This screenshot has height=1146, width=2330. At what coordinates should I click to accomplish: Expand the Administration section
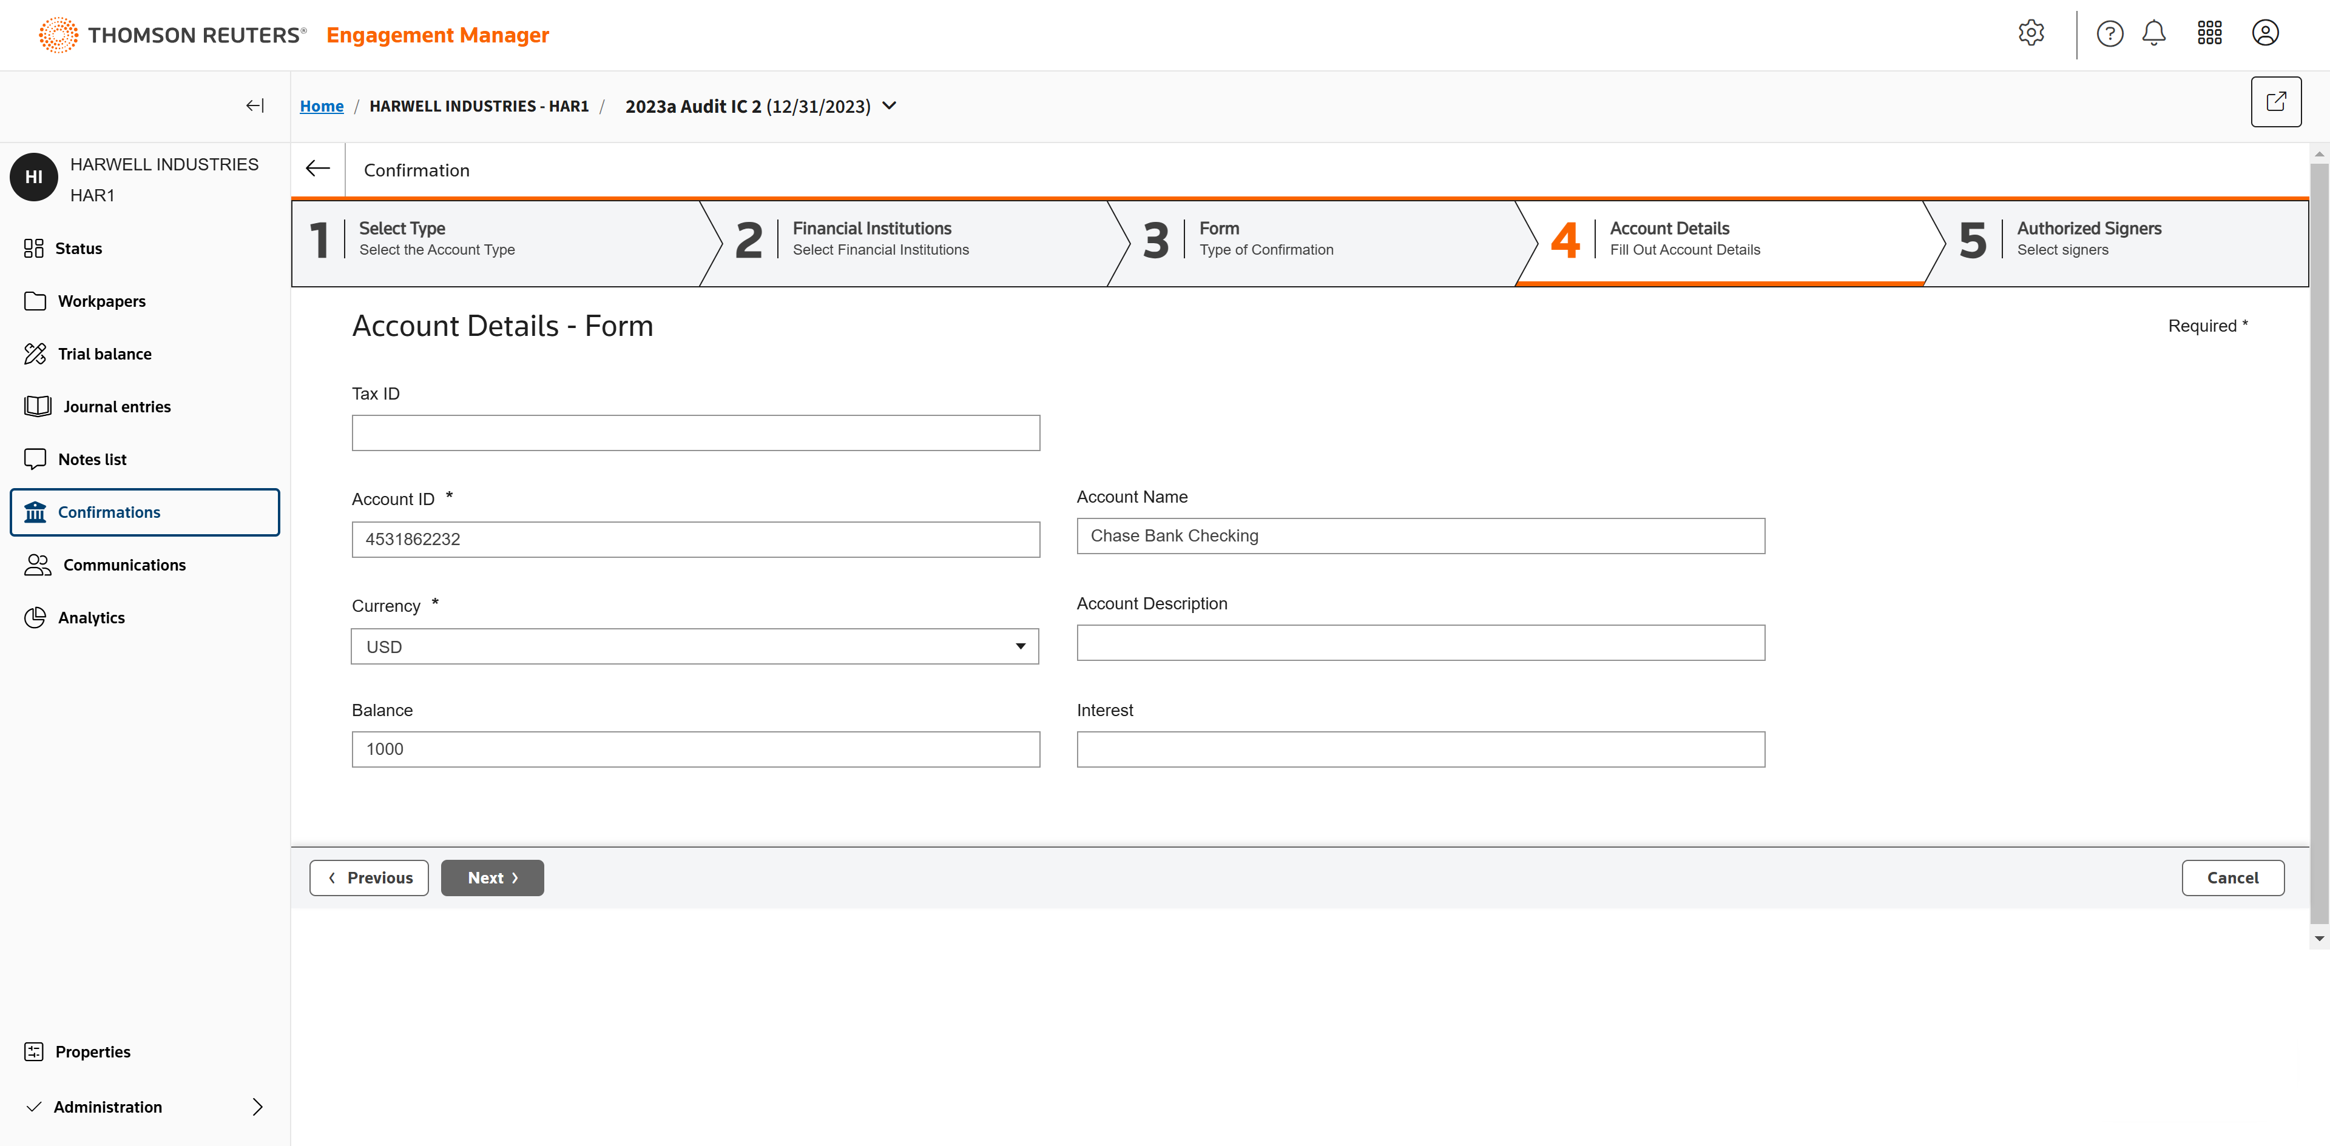click(257, 1106)
